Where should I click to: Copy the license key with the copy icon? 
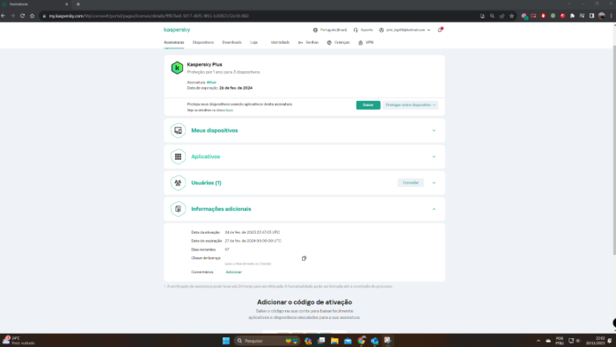(x=304, y=258)
